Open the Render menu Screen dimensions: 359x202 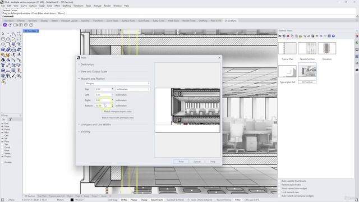pyautogui.click(x=107, y=6)
